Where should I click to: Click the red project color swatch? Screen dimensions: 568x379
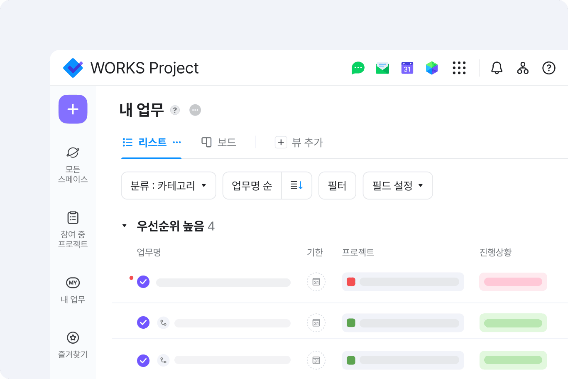[351, 282]
